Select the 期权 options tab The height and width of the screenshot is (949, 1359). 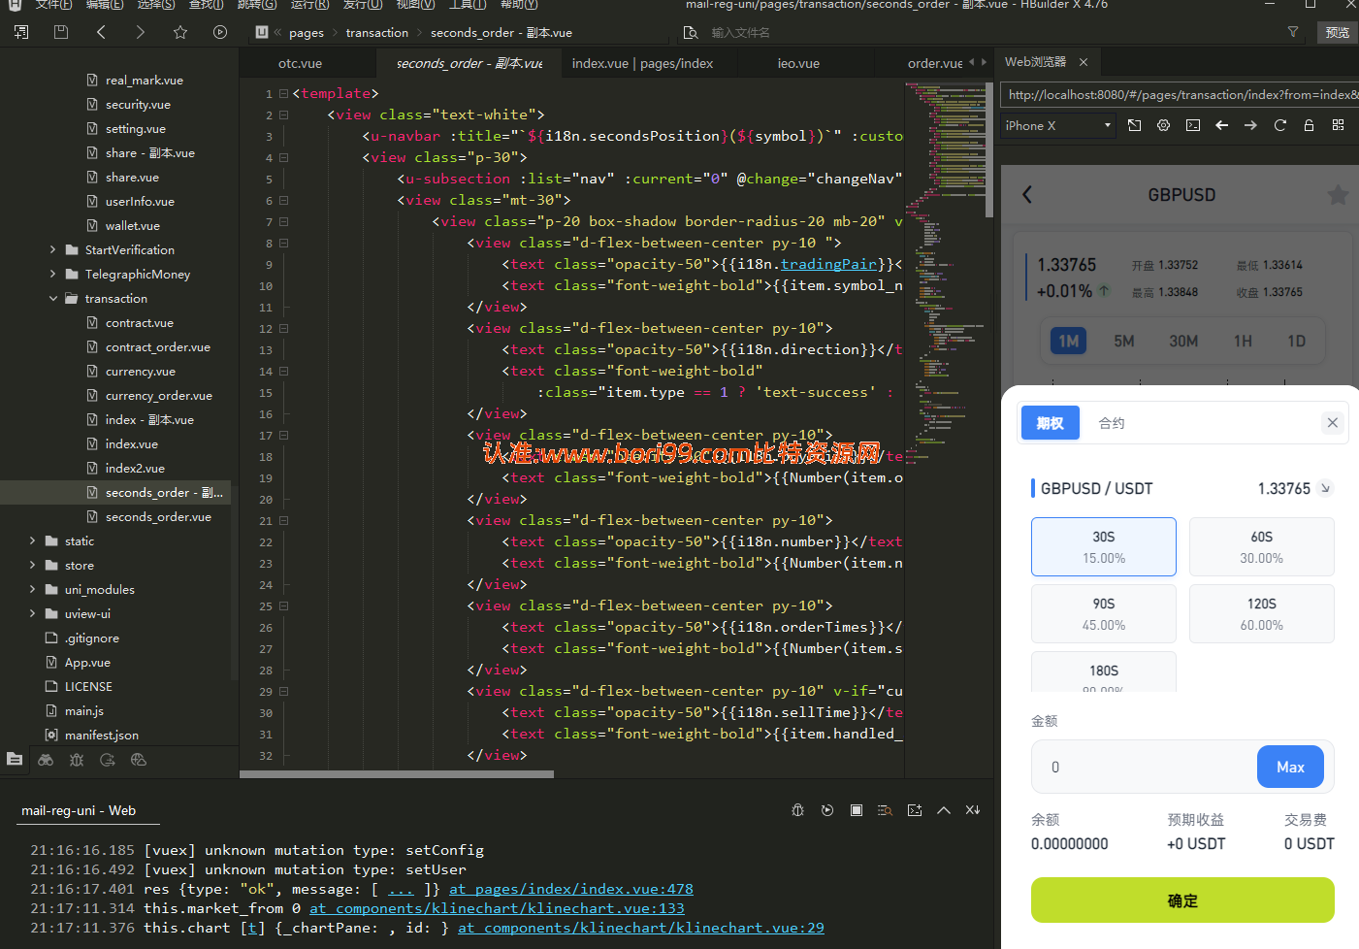[1050, 423]
